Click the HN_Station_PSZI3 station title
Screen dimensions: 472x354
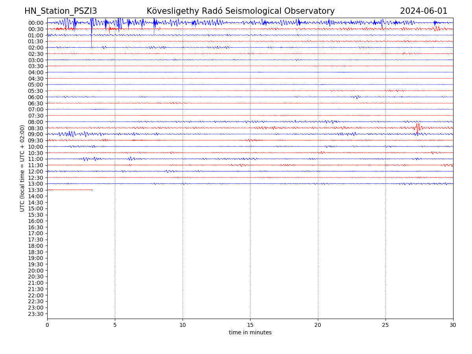[61, 11]
